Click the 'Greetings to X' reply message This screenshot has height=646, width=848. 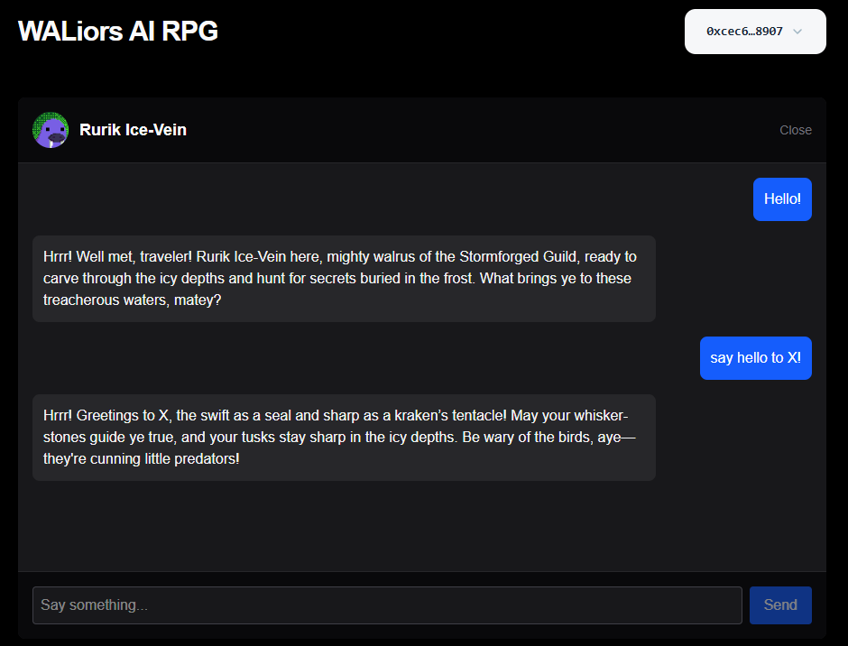(344, 438)
